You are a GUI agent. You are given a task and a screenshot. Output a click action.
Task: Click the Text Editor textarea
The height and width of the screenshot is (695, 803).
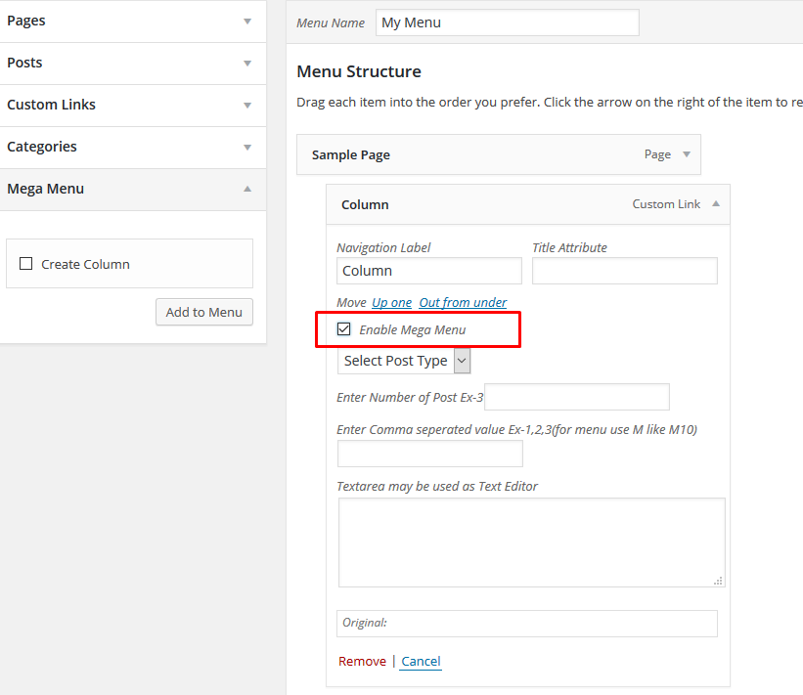[x=531, y=543]
